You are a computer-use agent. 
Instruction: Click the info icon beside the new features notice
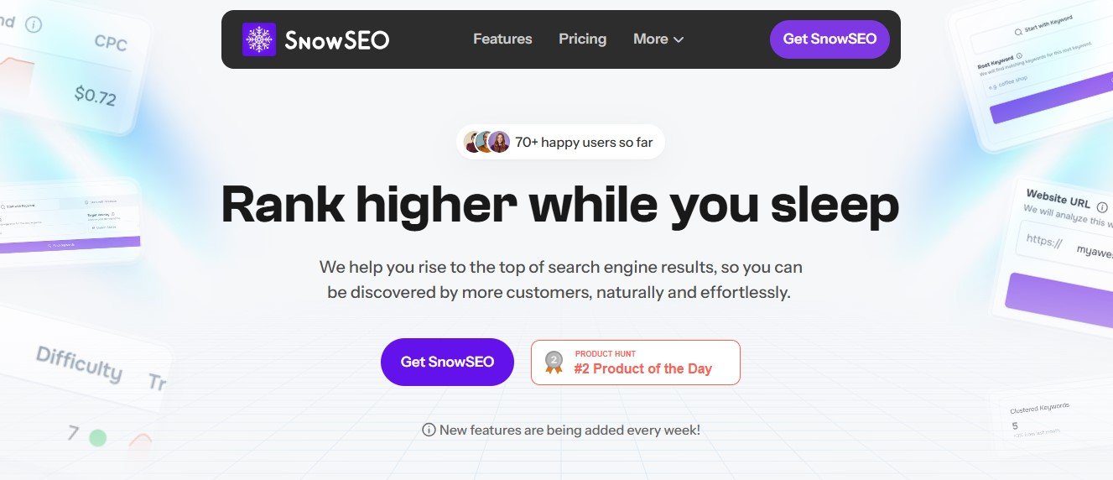(429, 430)
